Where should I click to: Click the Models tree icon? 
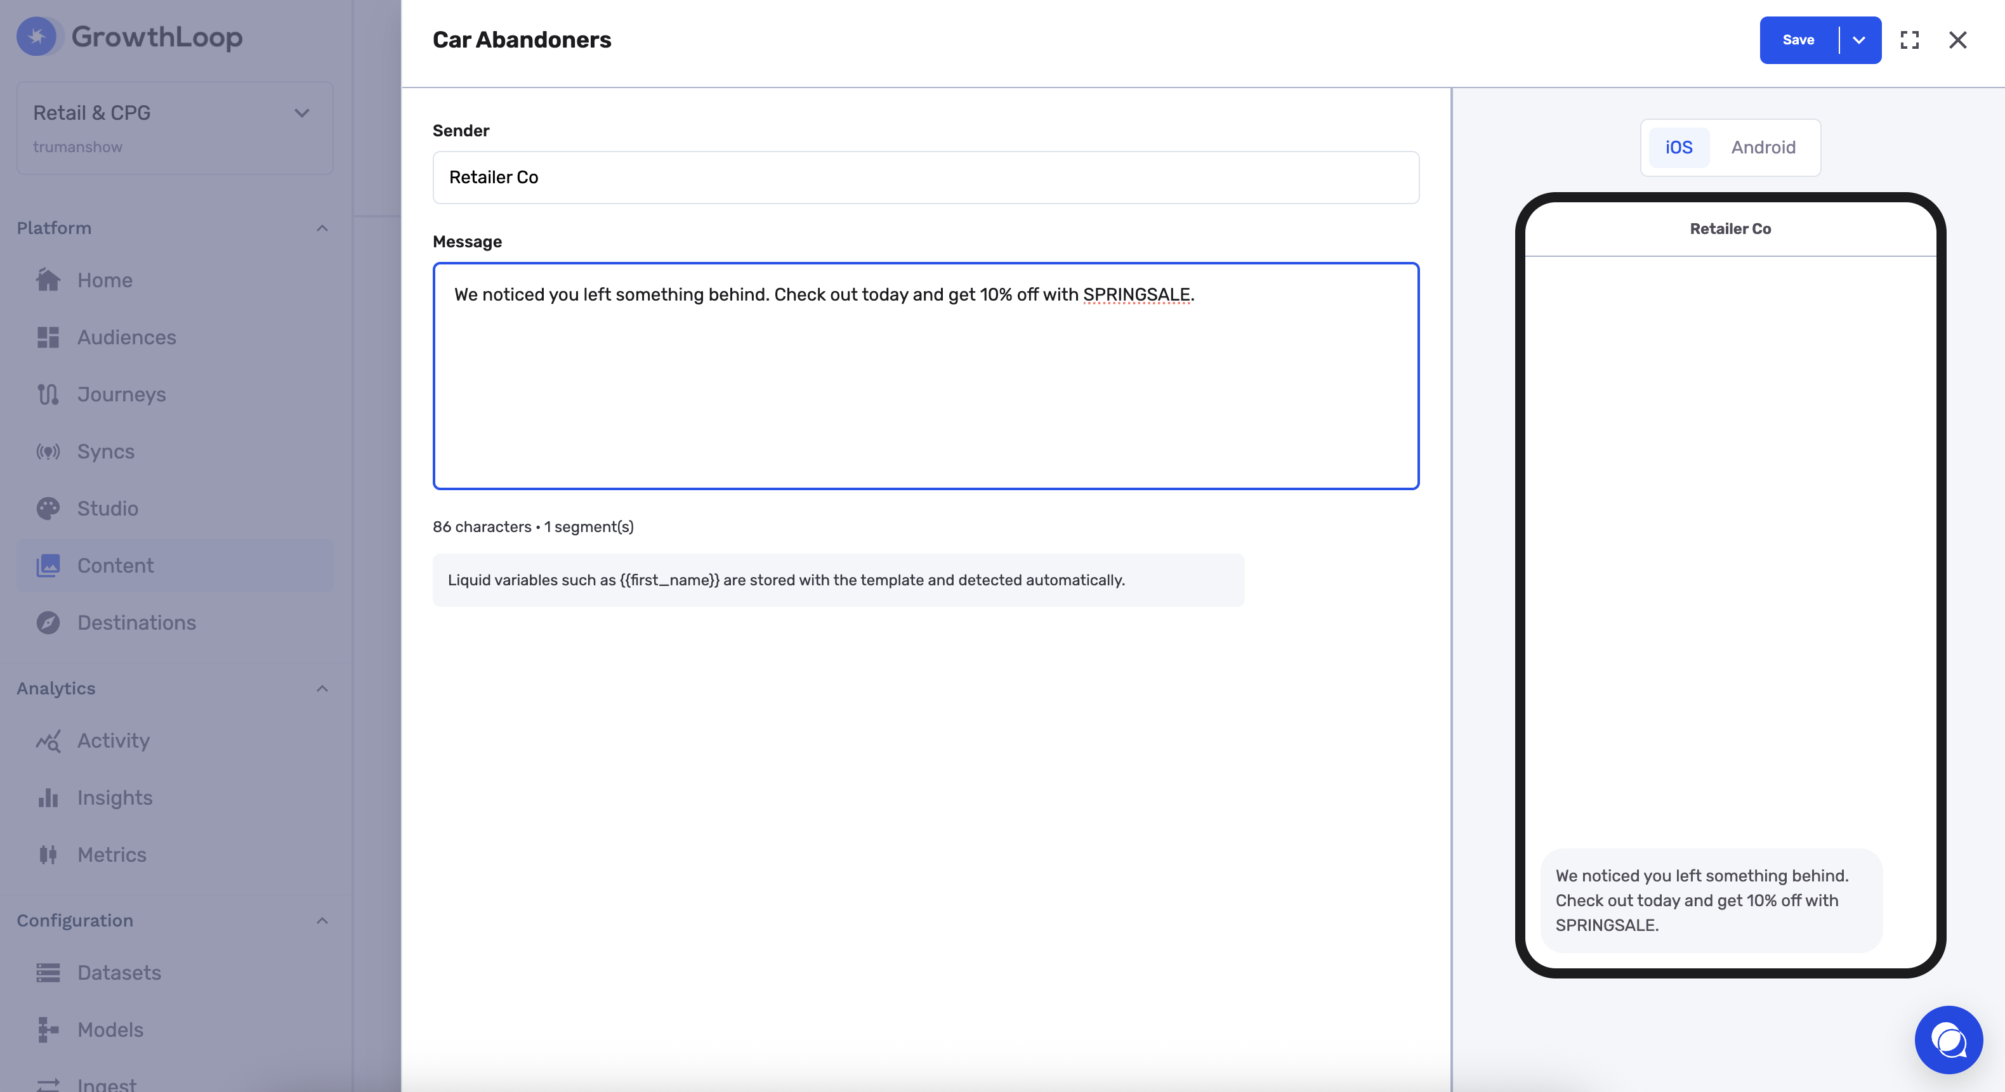[48, 1029]
